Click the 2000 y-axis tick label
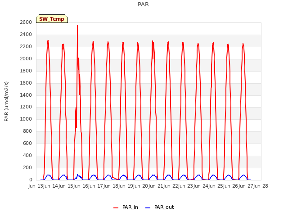 (x=26, y=59)
